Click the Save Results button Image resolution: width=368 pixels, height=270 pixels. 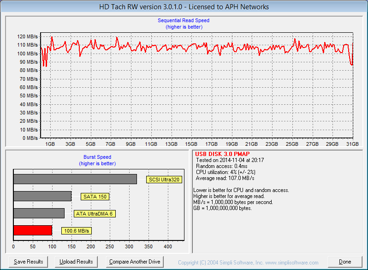point(29,262)
